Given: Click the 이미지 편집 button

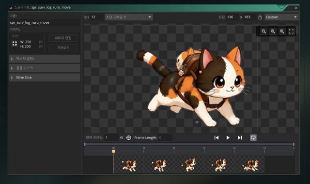Looking at the screenshot, I should [x=63, y=38].
